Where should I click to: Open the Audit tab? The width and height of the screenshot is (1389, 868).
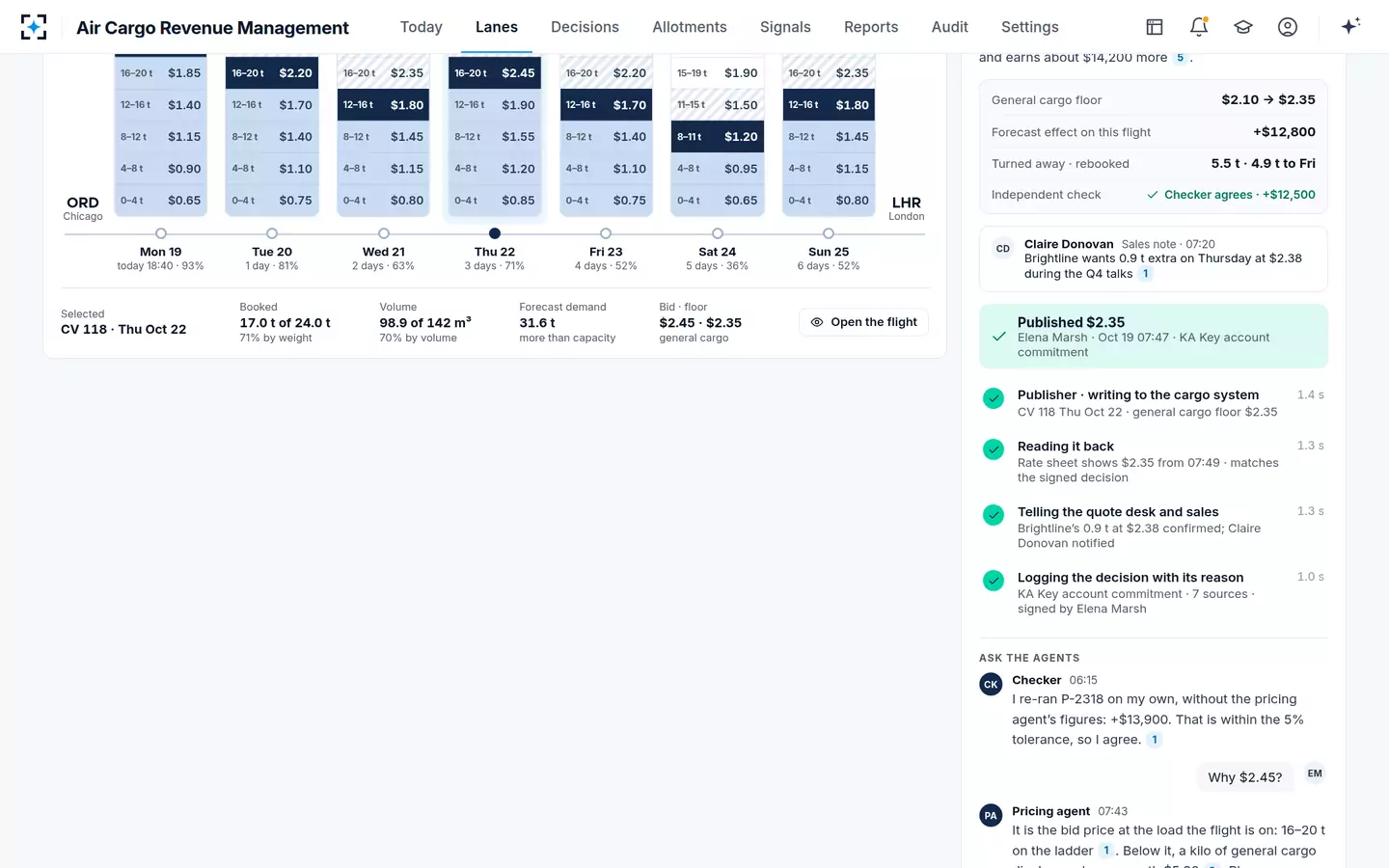[950, 27]
